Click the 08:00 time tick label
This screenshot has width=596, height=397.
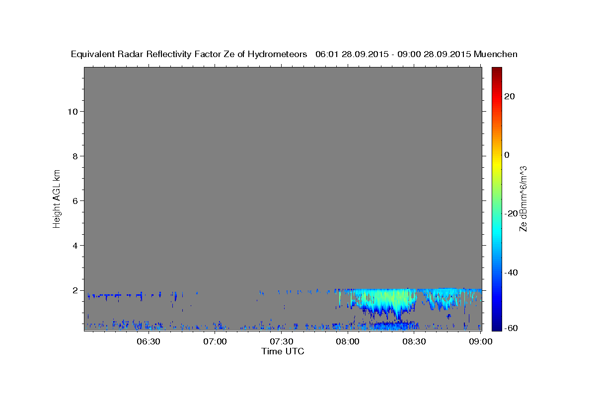click(348, 341)
